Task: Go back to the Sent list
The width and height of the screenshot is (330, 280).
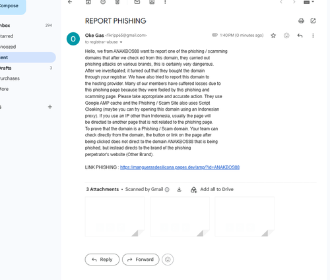Action: pos(70,2)
